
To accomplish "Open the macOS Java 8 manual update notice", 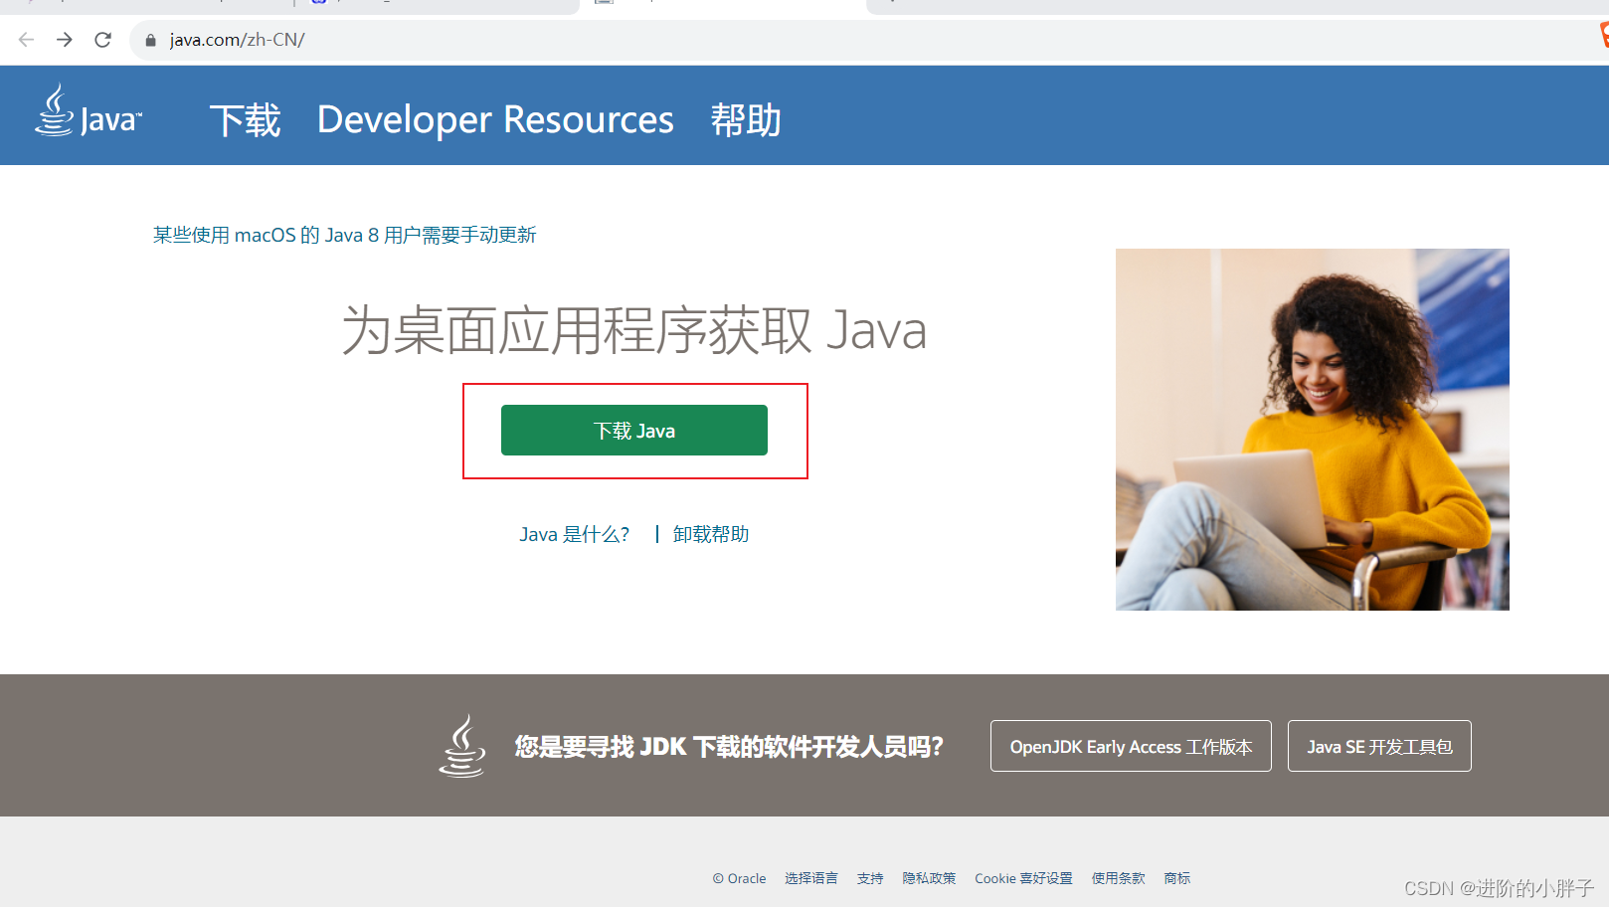I will (344, 235).
